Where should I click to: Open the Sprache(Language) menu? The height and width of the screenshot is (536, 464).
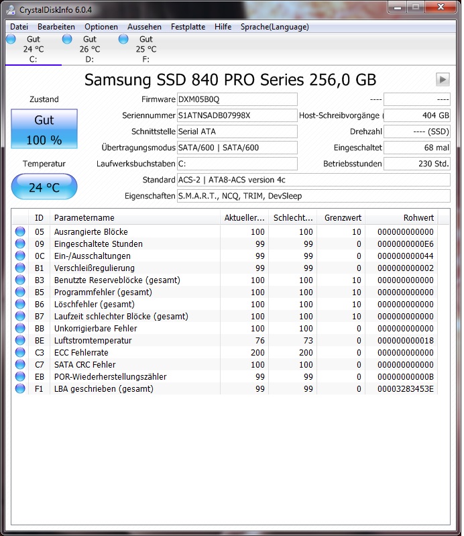274,27
